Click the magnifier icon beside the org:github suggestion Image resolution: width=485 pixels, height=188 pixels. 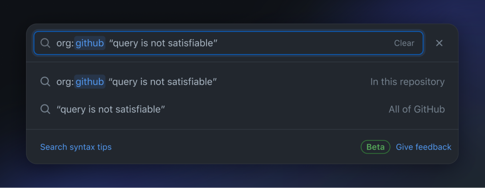pos(45,82)
